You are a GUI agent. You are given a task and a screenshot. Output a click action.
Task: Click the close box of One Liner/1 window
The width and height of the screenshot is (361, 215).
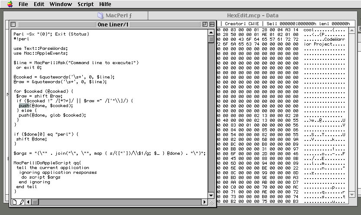[x=13, y=25]
